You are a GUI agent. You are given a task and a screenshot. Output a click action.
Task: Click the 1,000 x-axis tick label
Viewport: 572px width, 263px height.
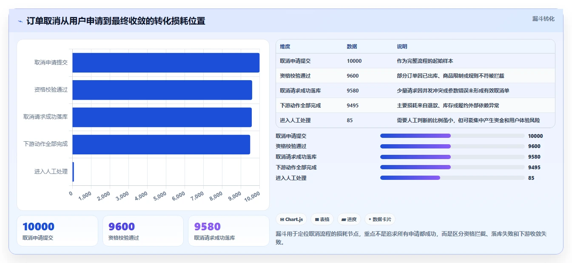point(85,196)
